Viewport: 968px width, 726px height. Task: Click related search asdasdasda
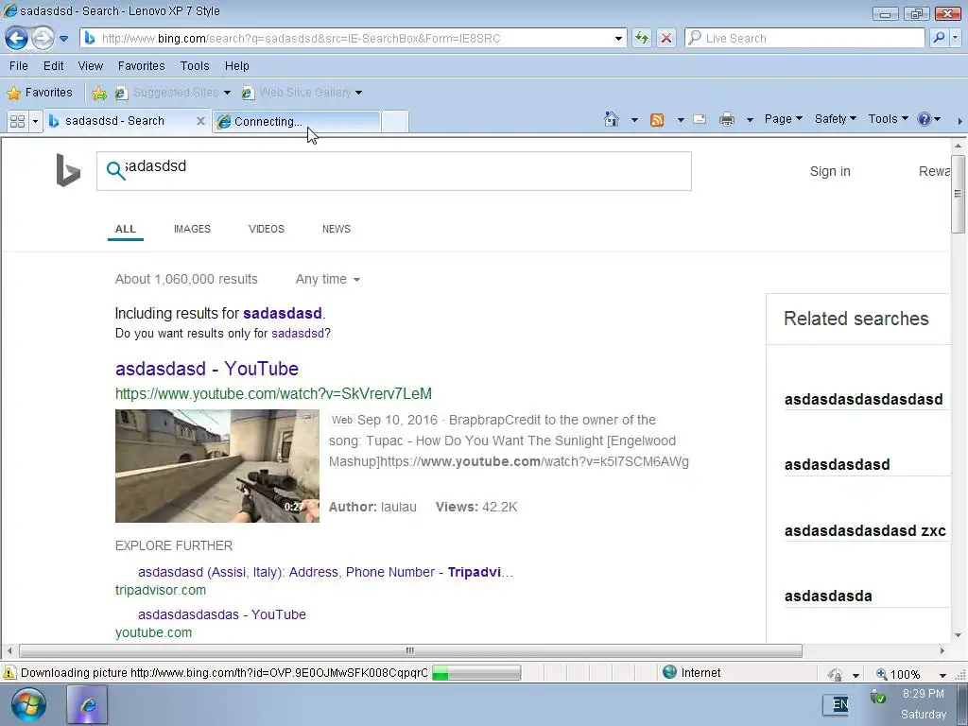828,596
